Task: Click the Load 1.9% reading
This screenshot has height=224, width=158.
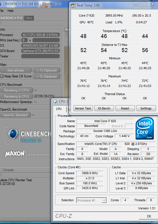Action: [114, 22]
